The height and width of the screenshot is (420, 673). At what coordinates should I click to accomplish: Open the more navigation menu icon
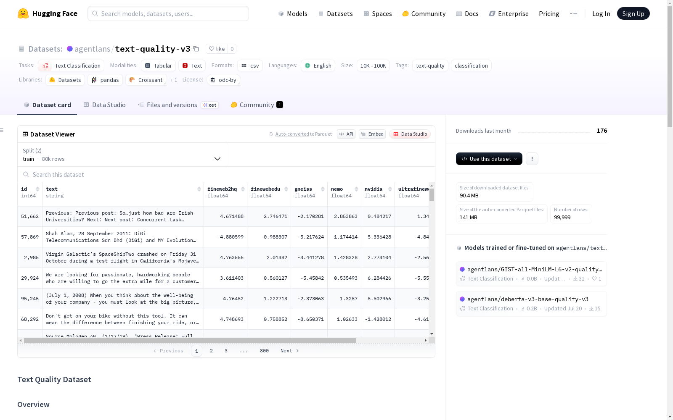573,13
